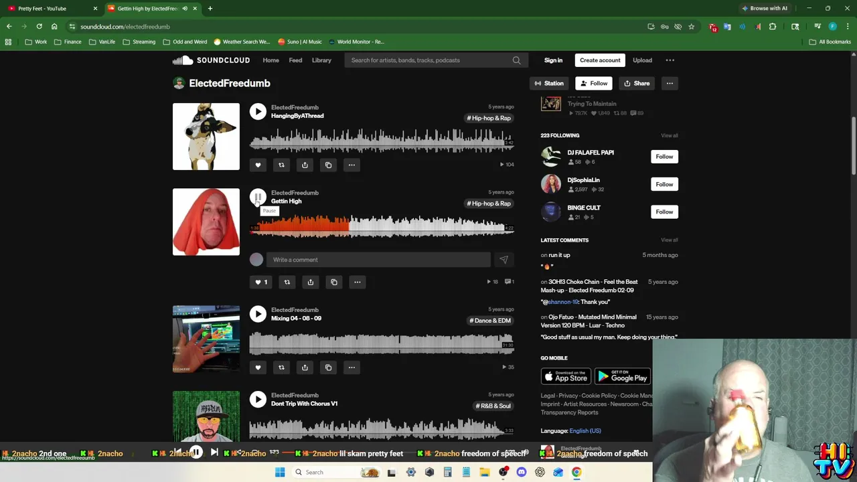857x482 pixels.
Task: Share the Mixing 04 - 08 - 09 track
Action: coord(305,368)
